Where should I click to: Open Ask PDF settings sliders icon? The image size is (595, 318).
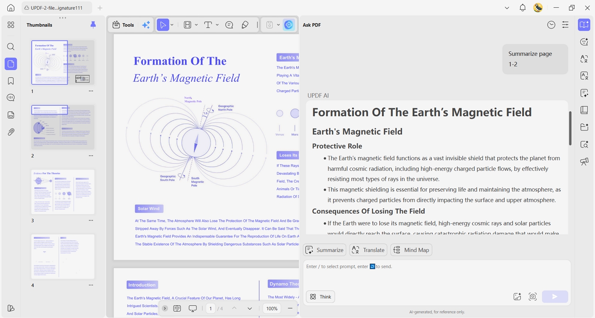pos(566,25)
